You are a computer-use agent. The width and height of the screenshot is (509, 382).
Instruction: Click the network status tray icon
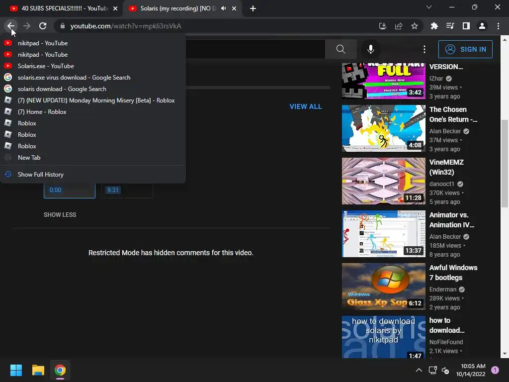pos(432,370)
